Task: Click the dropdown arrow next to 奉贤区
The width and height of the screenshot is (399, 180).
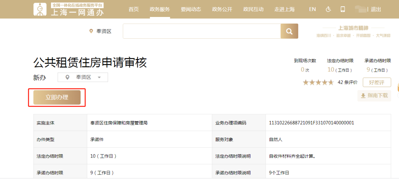Action: (99, 77)
